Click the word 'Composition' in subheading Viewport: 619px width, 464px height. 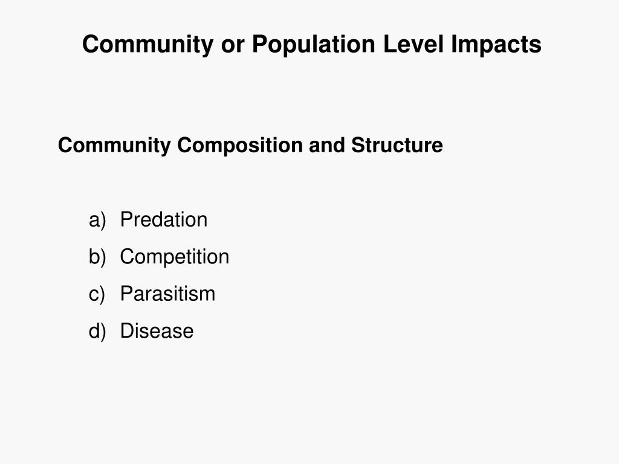point(240,146)
